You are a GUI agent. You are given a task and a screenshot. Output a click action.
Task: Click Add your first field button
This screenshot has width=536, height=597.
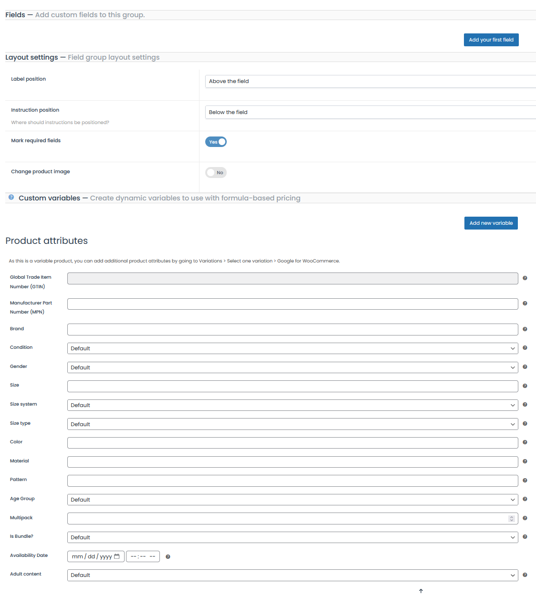pyautogui.click(x=491, y=40)
